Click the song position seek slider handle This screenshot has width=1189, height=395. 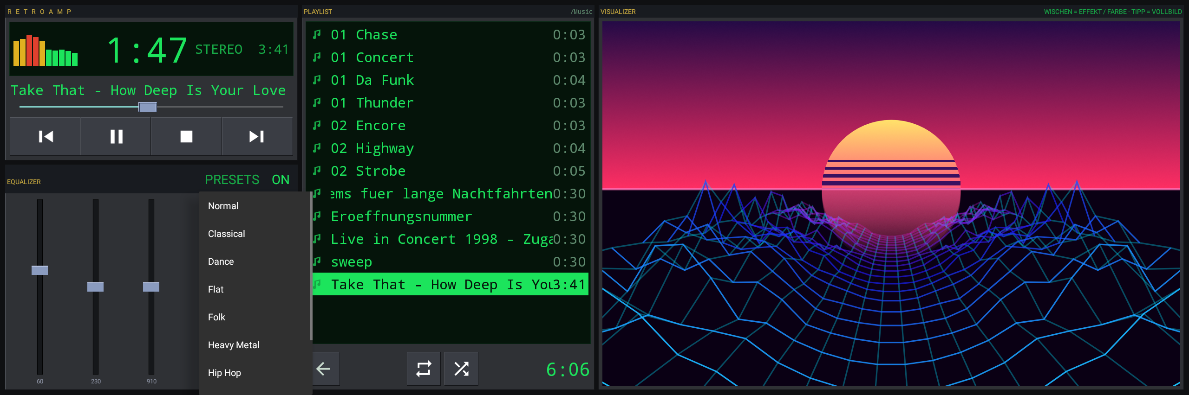148,107
